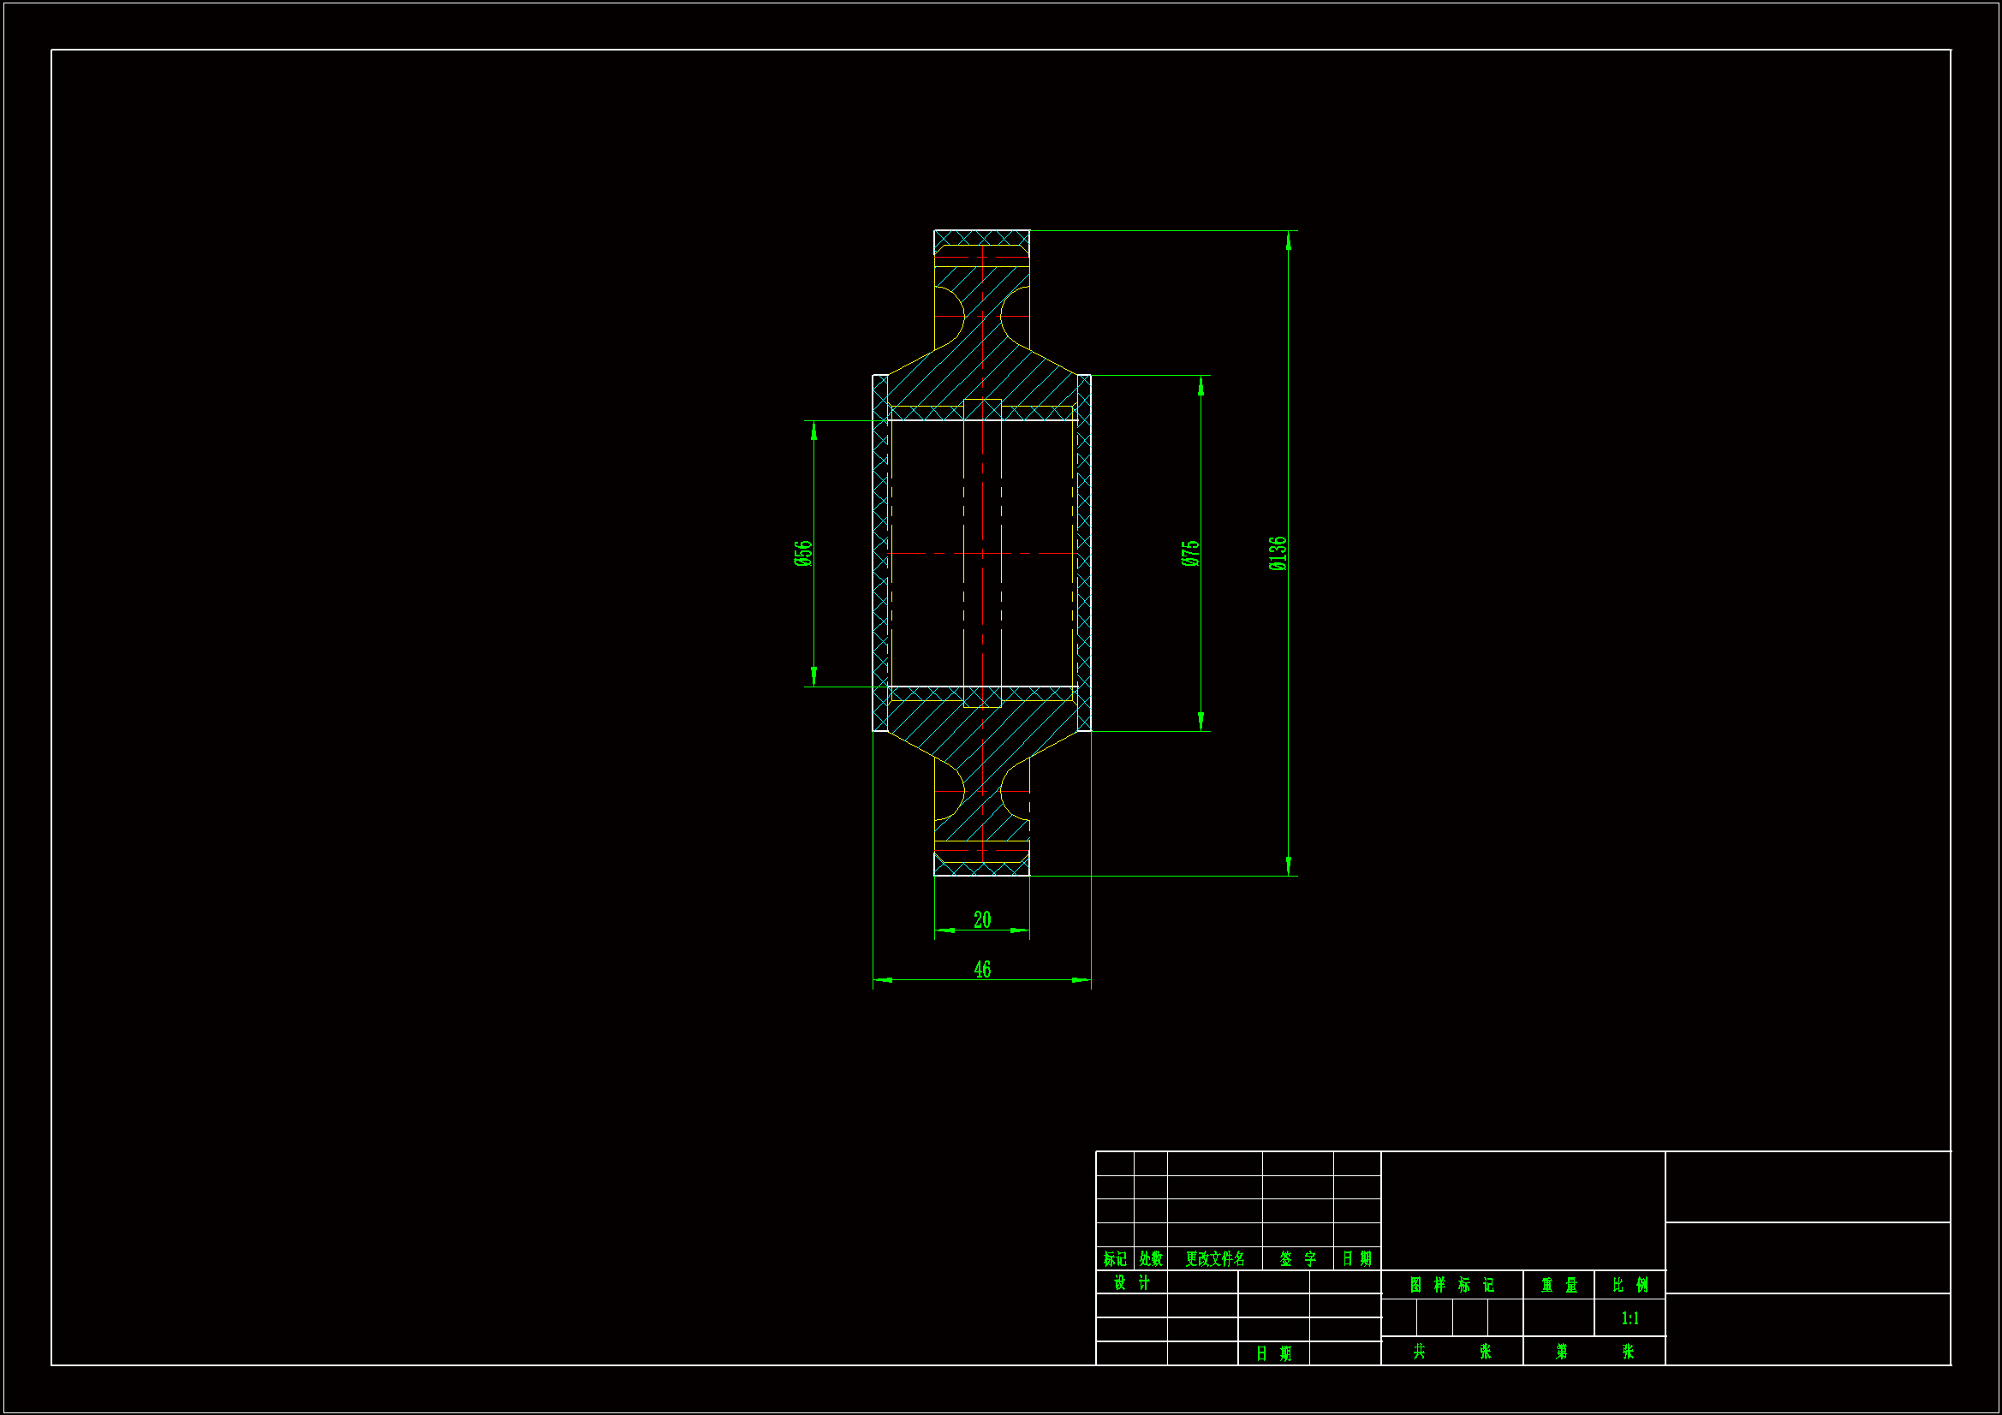Click the 重量 weight header cell
The width and height of the screenshot is (2002, 1415).
click(1559, 1285)
